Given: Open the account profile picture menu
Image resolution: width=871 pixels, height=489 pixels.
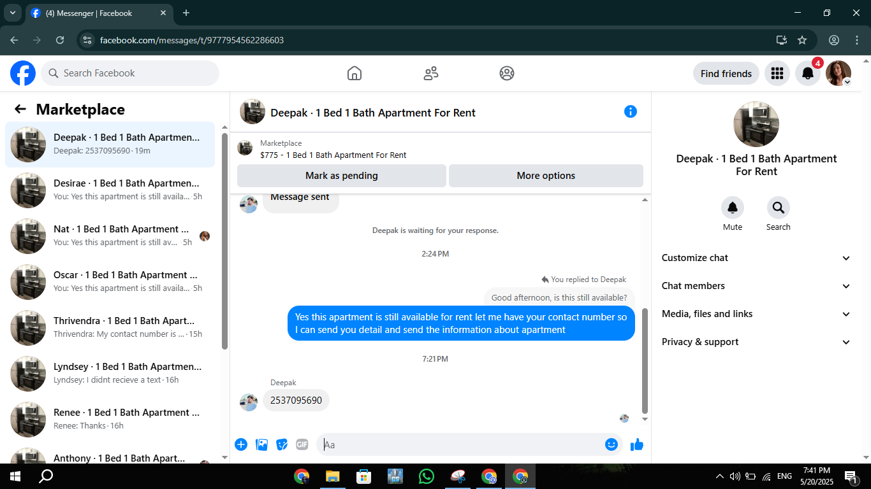Looking at the screenshot, I should [838, 73].
